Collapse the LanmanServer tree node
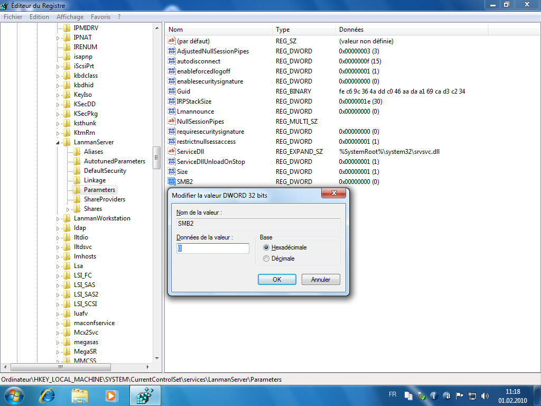541x406 pixels. point(58,143)
